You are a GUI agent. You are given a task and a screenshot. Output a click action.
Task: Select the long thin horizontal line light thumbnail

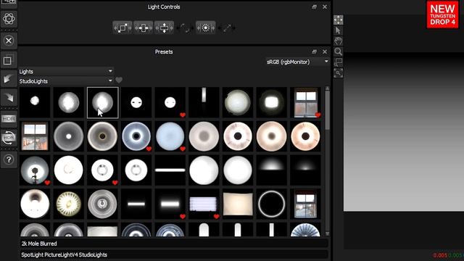[x=170, y=170]
